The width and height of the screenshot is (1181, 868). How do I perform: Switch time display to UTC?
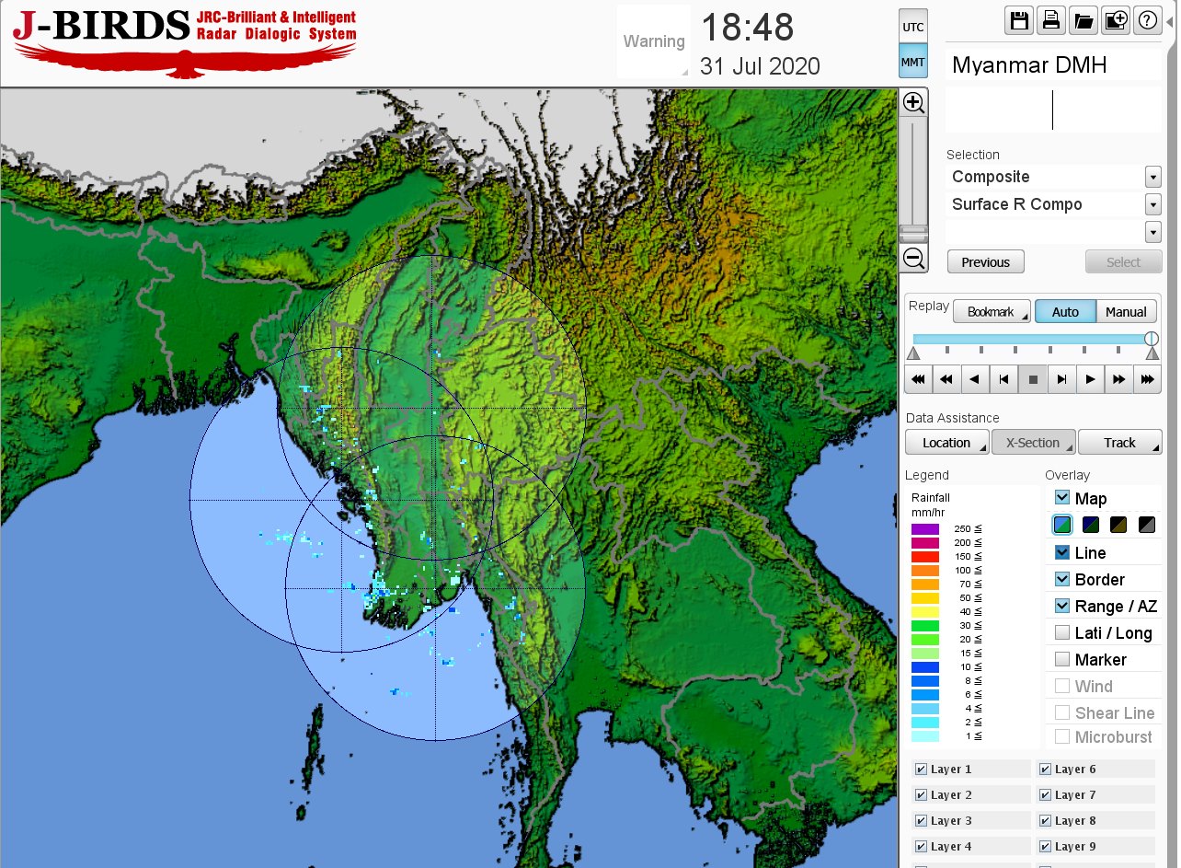point(912,27)
